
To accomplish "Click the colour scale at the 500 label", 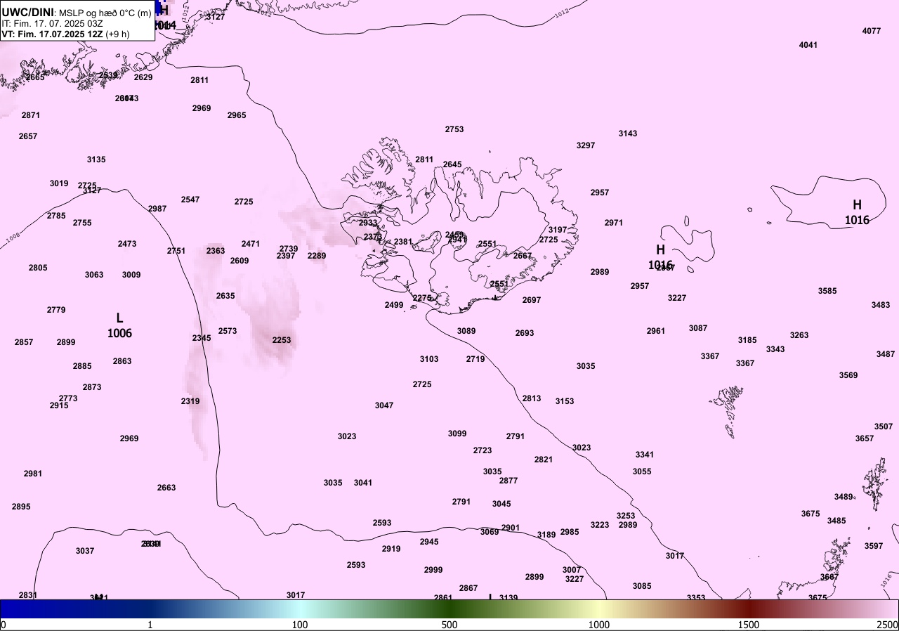I will tap(449, 625).
